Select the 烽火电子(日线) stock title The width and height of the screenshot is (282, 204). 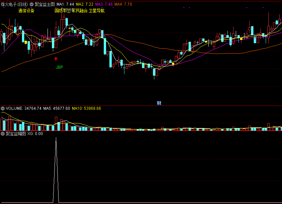point(14,4)
